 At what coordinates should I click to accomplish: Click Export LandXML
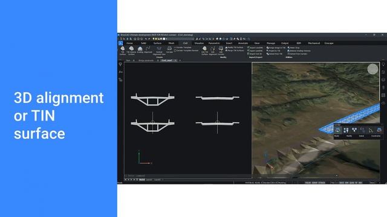tap(255, 51)
